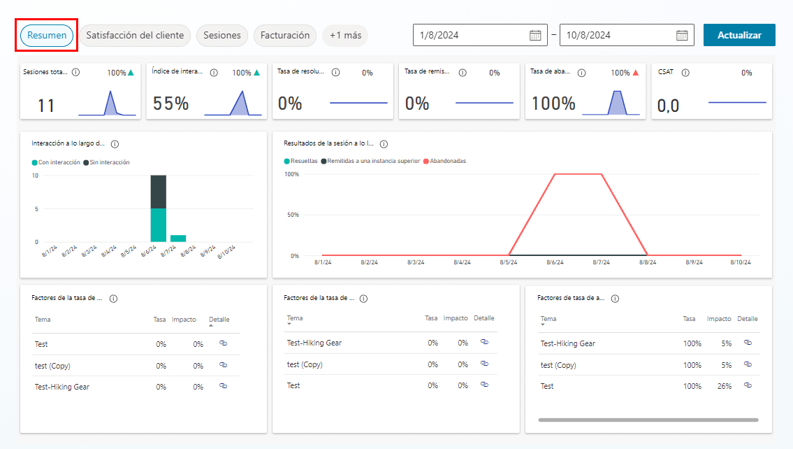This screenshot has width=793, height=449.
Task: Open detail link for test (Copy) in first table
Action: (x=223, y=365)
